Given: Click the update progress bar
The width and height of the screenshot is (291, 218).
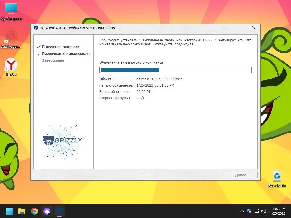Looking at the screenshot, I should click(176, 70).
